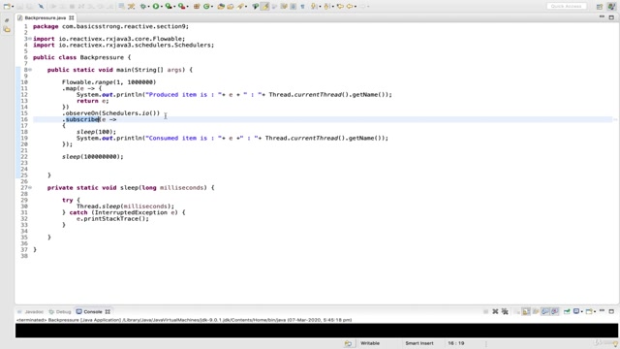Click the Smart Insert status entry
This screenshot has width=620, height=349.
click(x=419, y=343)
